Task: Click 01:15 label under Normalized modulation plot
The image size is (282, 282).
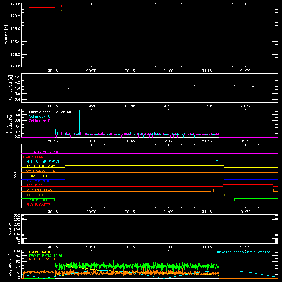Action: tap(207, 141)
